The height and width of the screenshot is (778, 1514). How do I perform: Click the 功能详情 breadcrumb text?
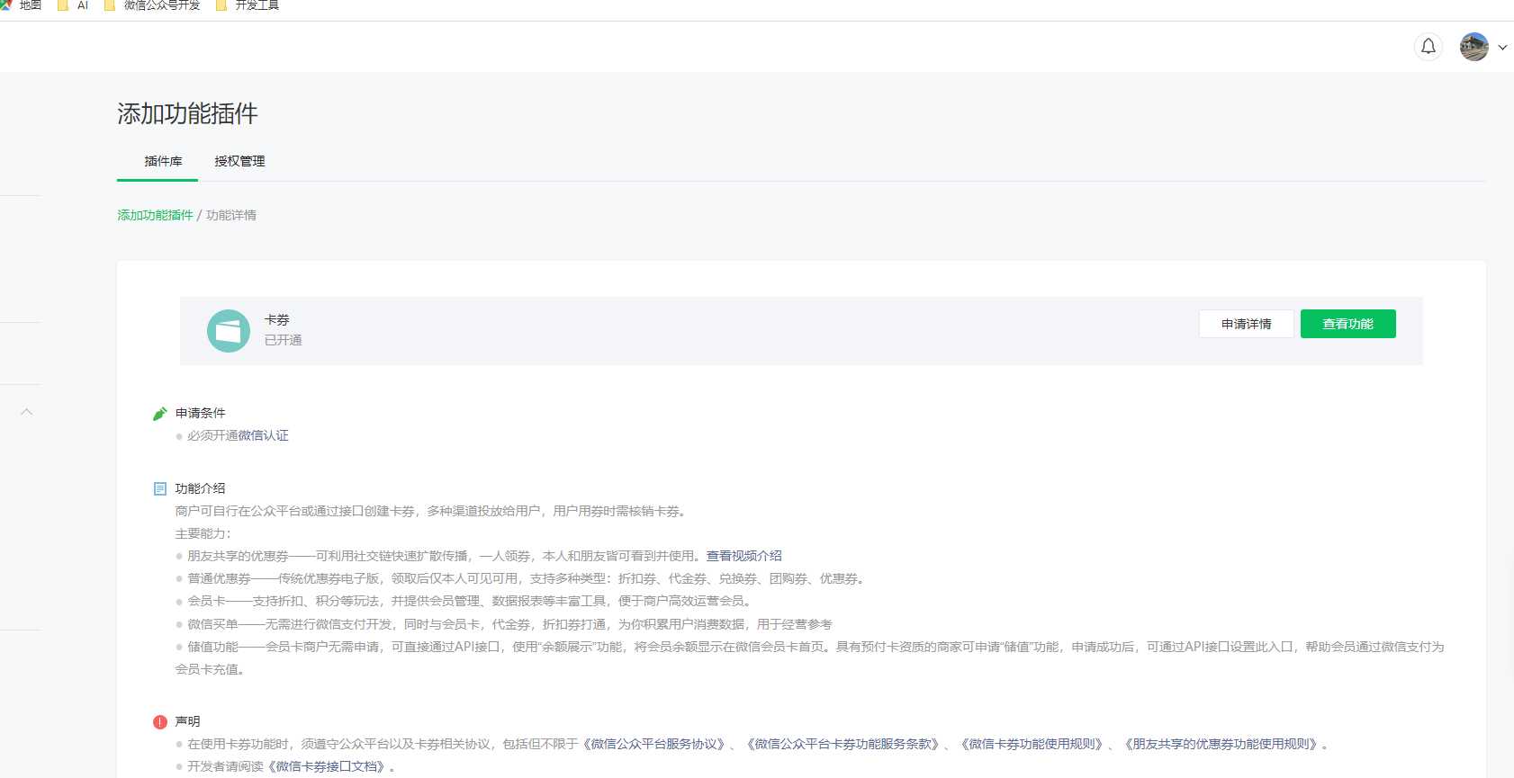(x=231, y=215)
